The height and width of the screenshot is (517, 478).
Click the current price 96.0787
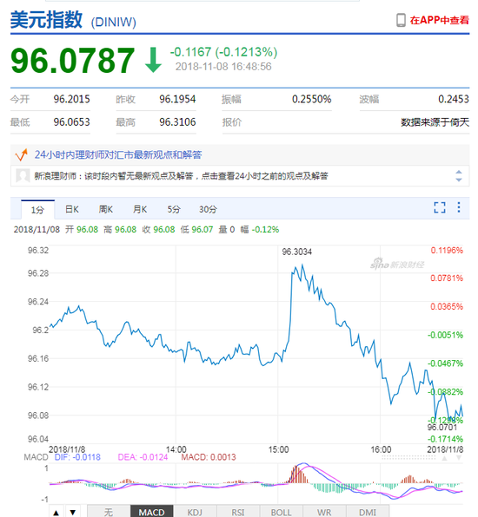(72, 60)
